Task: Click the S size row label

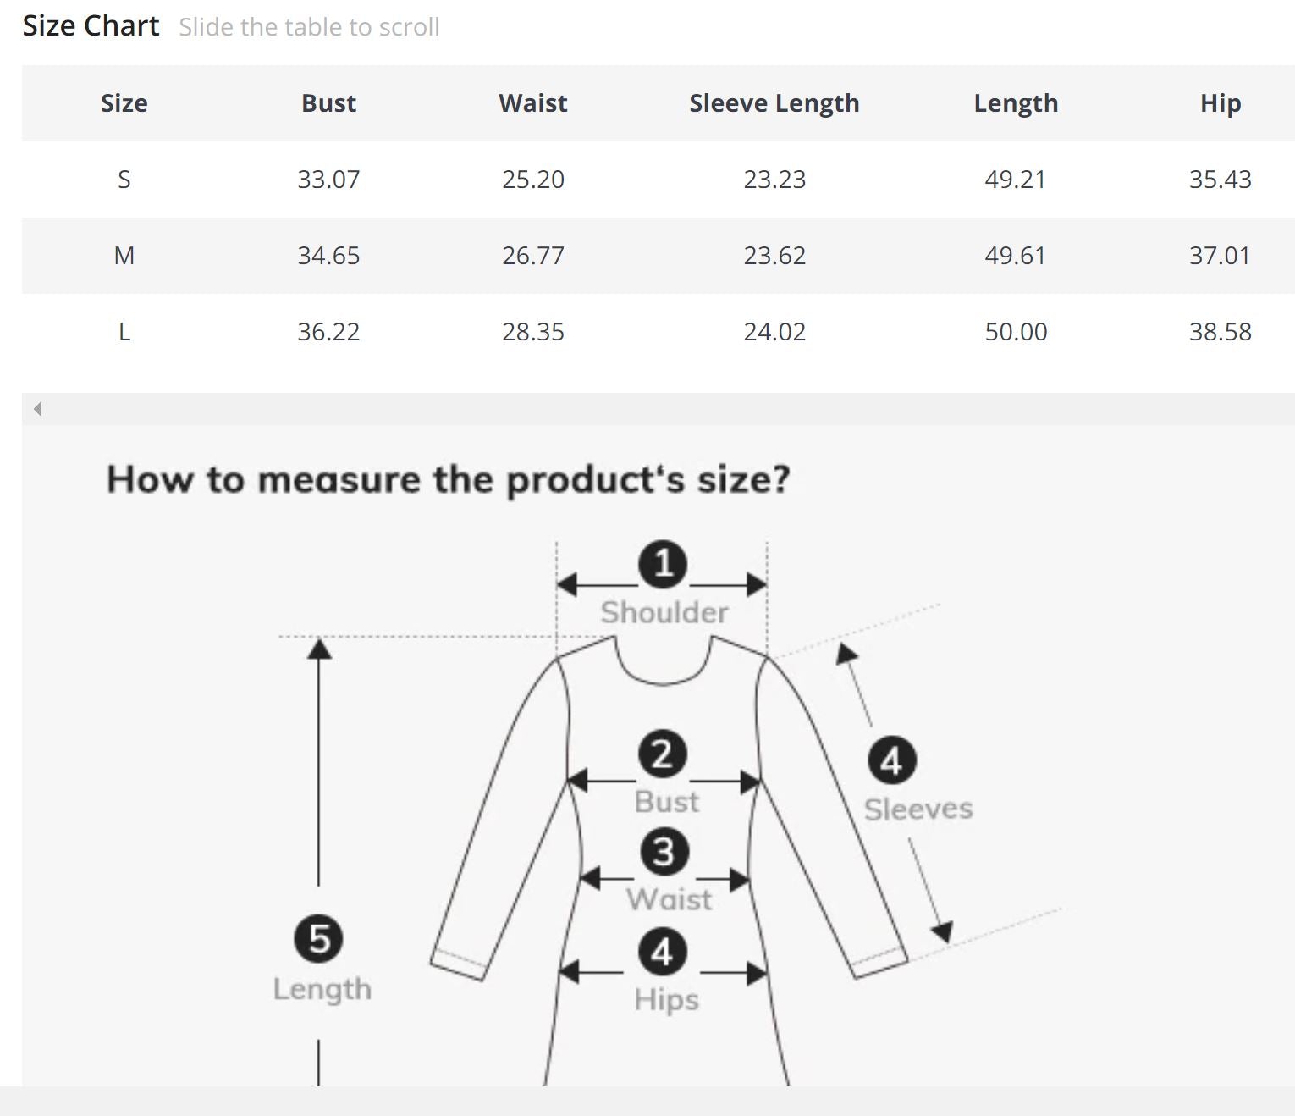Action: (124, 180)
